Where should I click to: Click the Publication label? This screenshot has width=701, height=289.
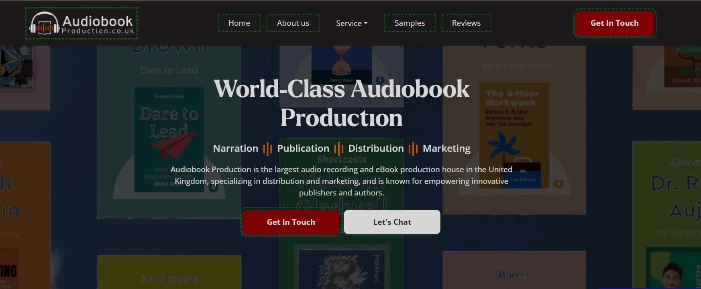pyautogui.click(x=303, y=149)
